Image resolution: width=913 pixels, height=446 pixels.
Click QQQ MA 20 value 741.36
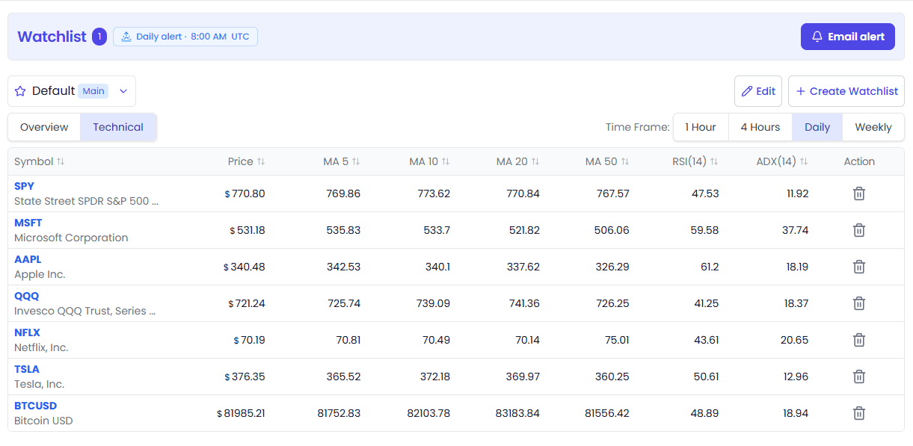pyautogui.click(x=523, y=303)
